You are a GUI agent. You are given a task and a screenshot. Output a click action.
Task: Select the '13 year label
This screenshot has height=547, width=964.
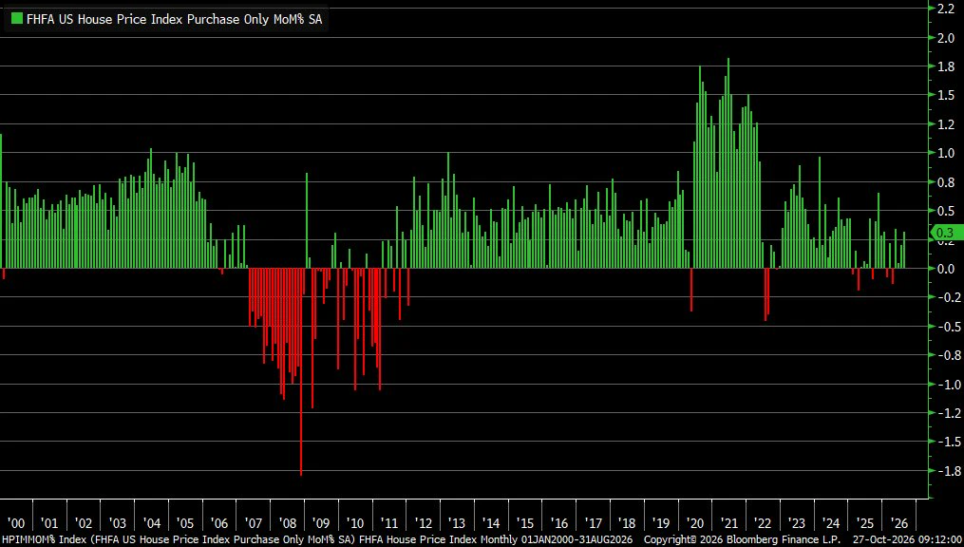(457, 523)
